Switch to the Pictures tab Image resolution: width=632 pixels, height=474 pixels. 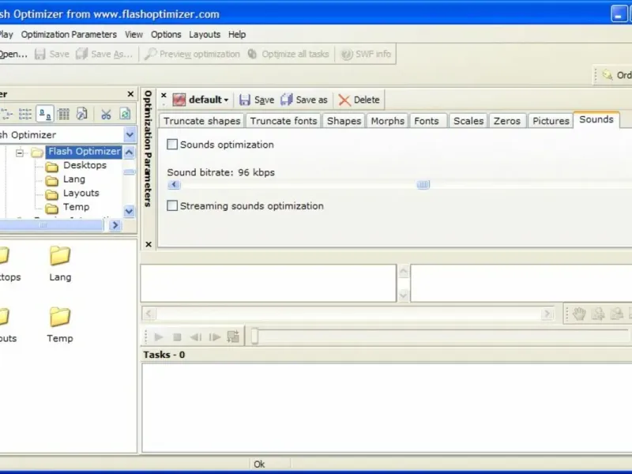tap(551, 121)
